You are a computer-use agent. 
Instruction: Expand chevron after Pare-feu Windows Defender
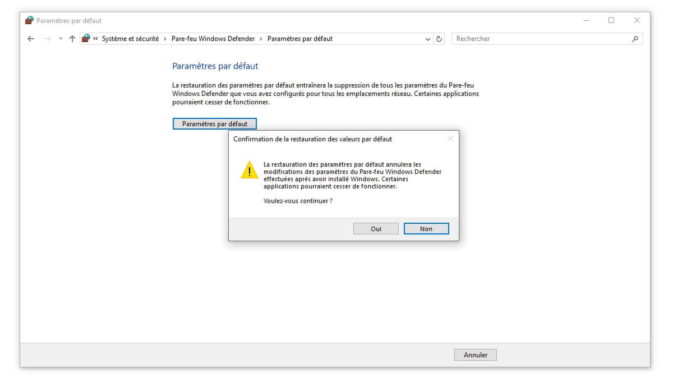click(x=261, y=39)
